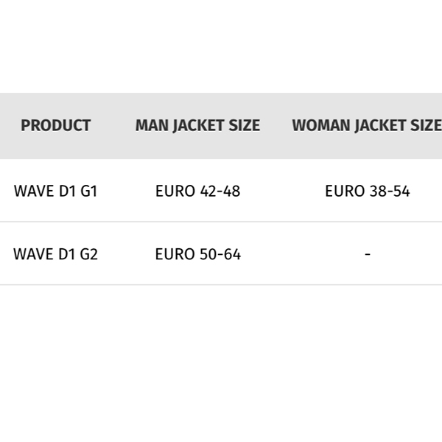Click the woman jacket size for WAVE D1 G2
Screen dimensions: 442x442
tap(367, 255)
